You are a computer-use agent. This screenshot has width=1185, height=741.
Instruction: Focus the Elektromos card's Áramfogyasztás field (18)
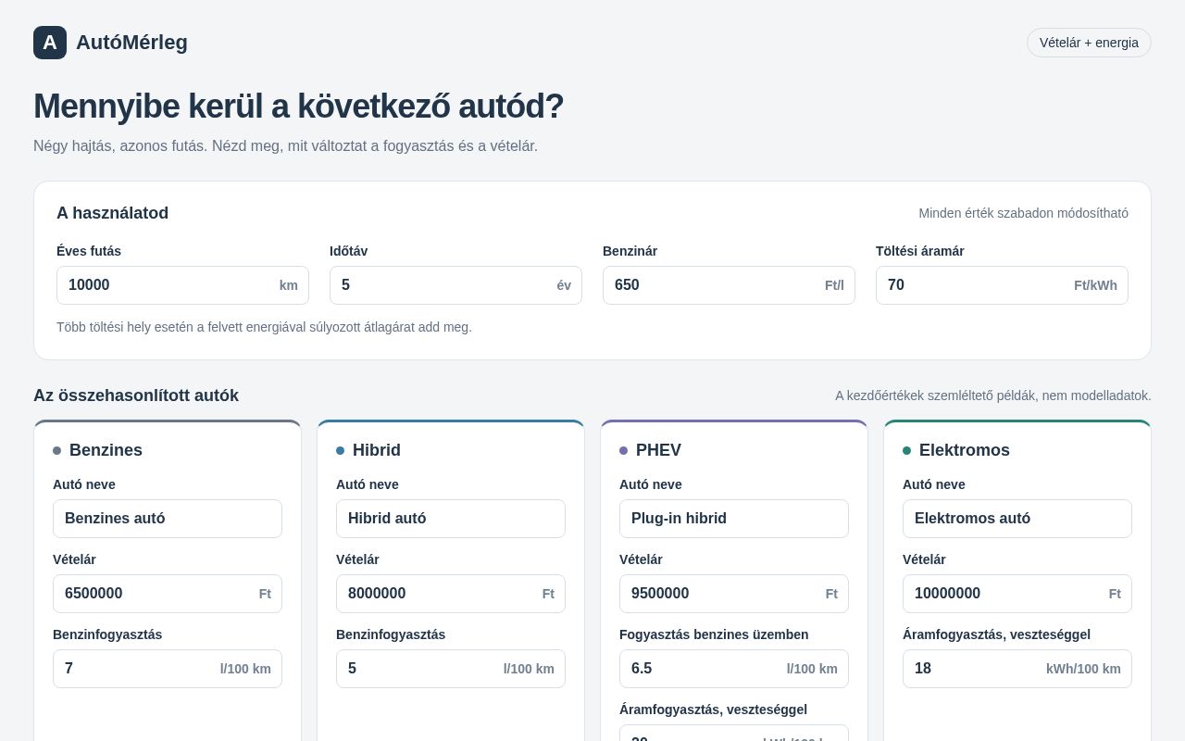[1017, 669]
